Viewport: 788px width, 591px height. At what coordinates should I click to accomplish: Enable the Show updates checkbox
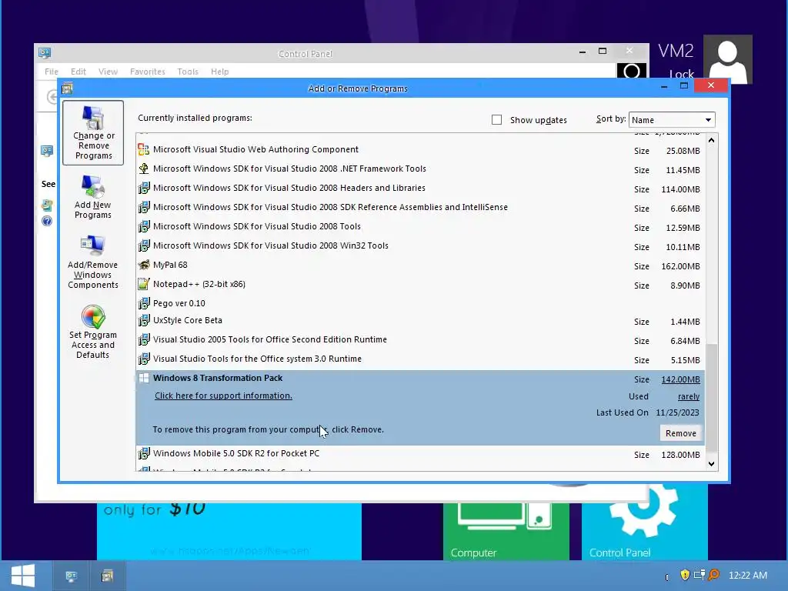coord(496,119)
